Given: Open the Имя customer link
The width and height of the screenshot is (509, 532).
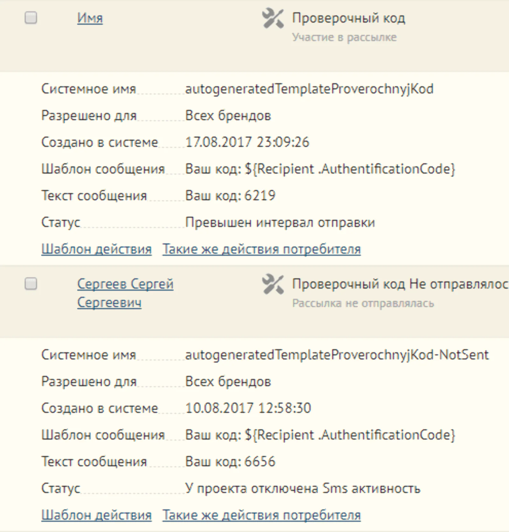Looking at the screenshot, I should coord(90,18).
